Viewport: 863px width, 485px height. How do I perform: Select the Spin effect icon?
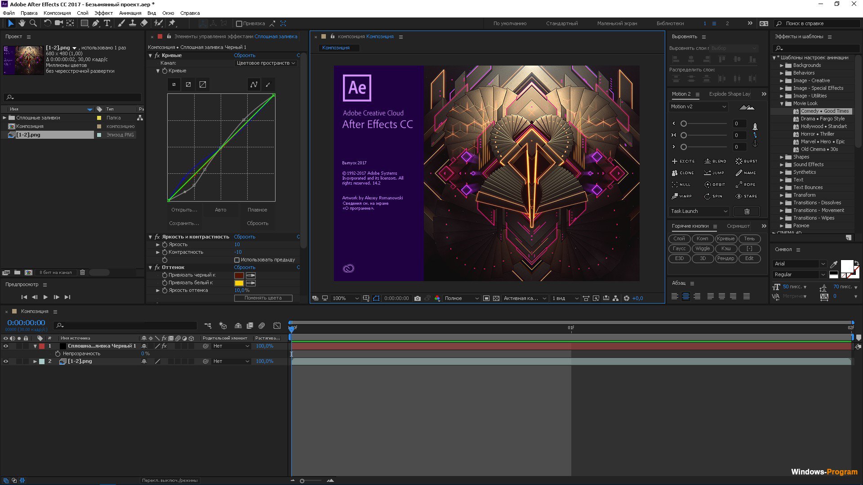tap(708, 196)
